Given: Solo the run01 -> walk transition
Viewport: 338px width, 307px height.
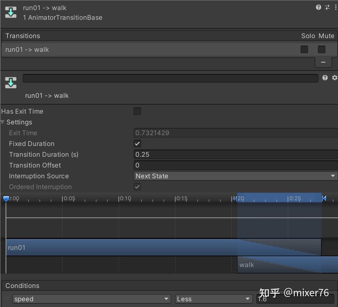Looking at the screenshot, I should coord(304,49).
